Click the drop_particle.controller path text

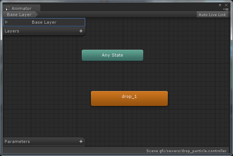[186, 151]
